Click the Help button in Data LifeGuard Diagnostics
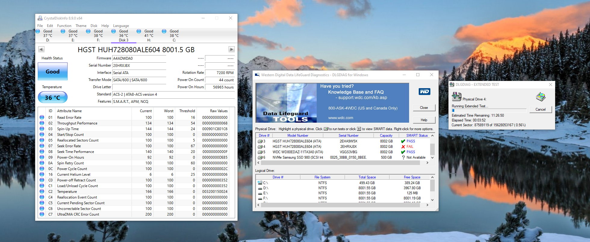The width and height of the screenshot is (590, 242). point(424,120)
